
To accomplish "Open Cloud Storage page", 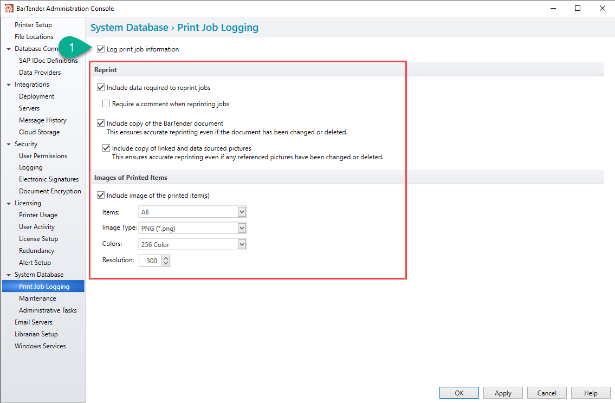I will [39, 132].
